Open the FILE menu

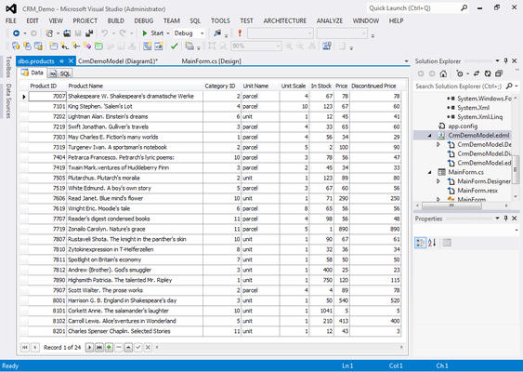click(x=11, y=20)
